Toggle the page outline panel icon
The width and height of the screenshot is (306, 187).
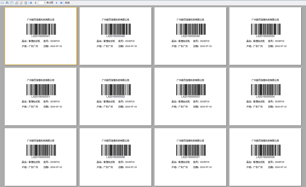12,3
